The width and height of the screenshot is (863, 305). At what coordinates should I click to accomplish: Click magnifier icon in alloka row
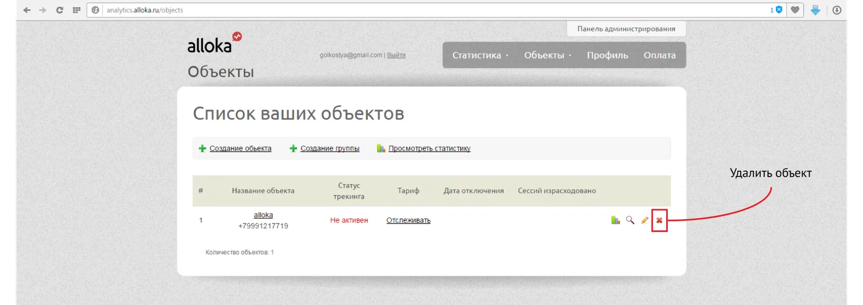click(x=630, y=220)
